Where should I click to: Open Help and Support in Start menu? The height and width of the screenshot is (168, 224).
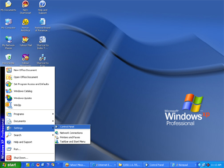pos(30,142)
